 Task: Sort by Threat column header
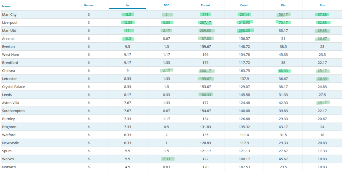point(205,5)
